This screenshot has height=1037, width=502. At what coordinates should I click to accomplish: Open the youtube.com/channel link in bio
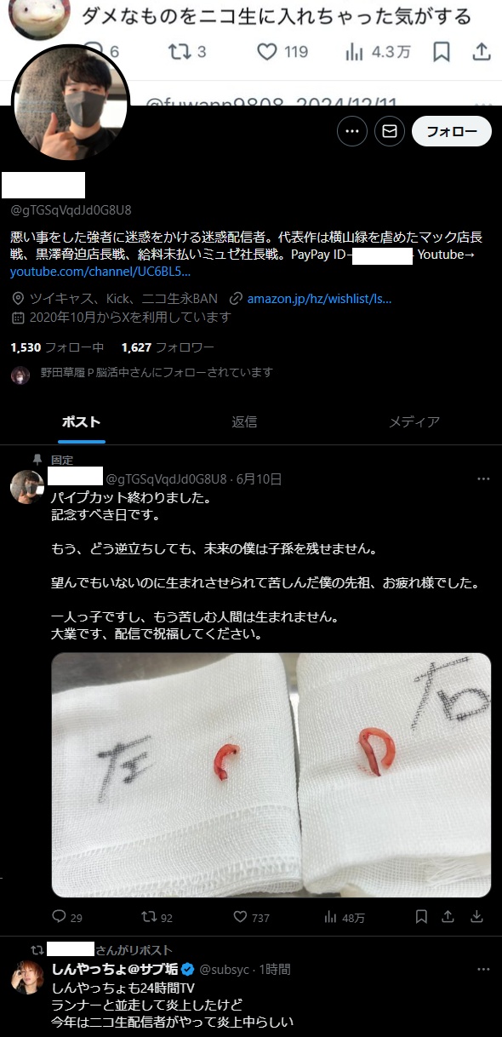pos(100,273)
